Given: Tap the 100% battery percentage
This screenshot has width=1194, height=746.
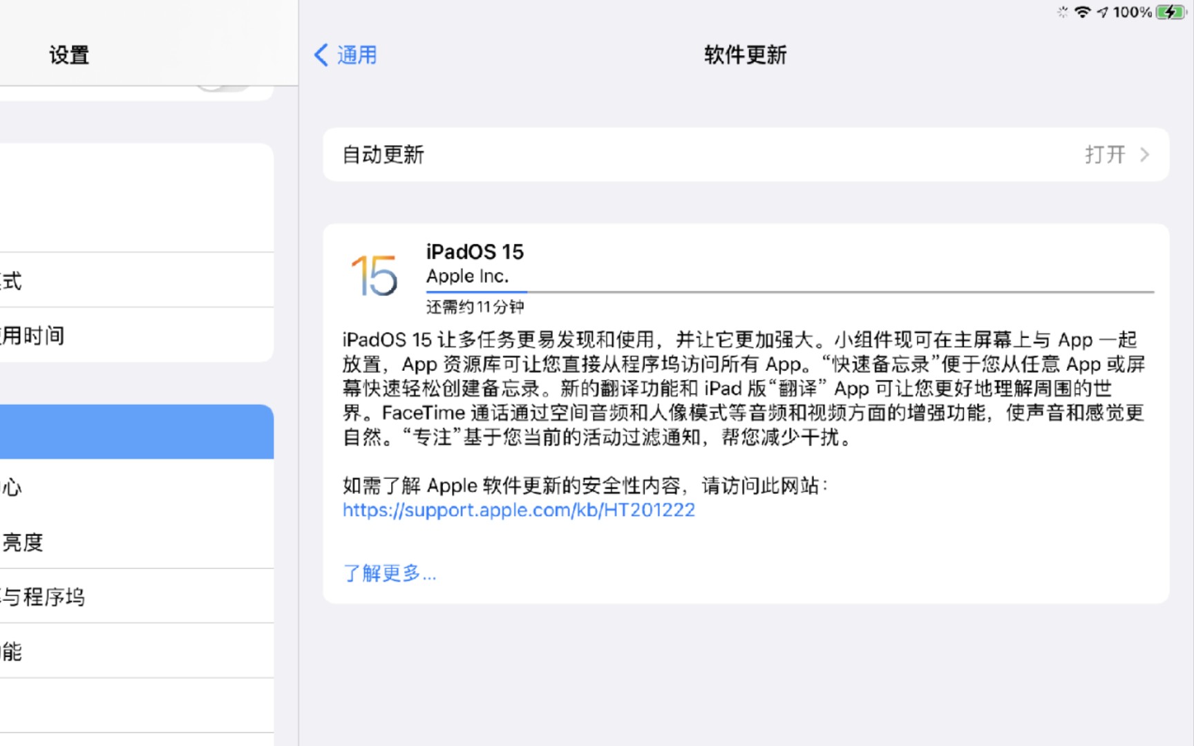Looking at the screenshot, I should click(1132, 12).
